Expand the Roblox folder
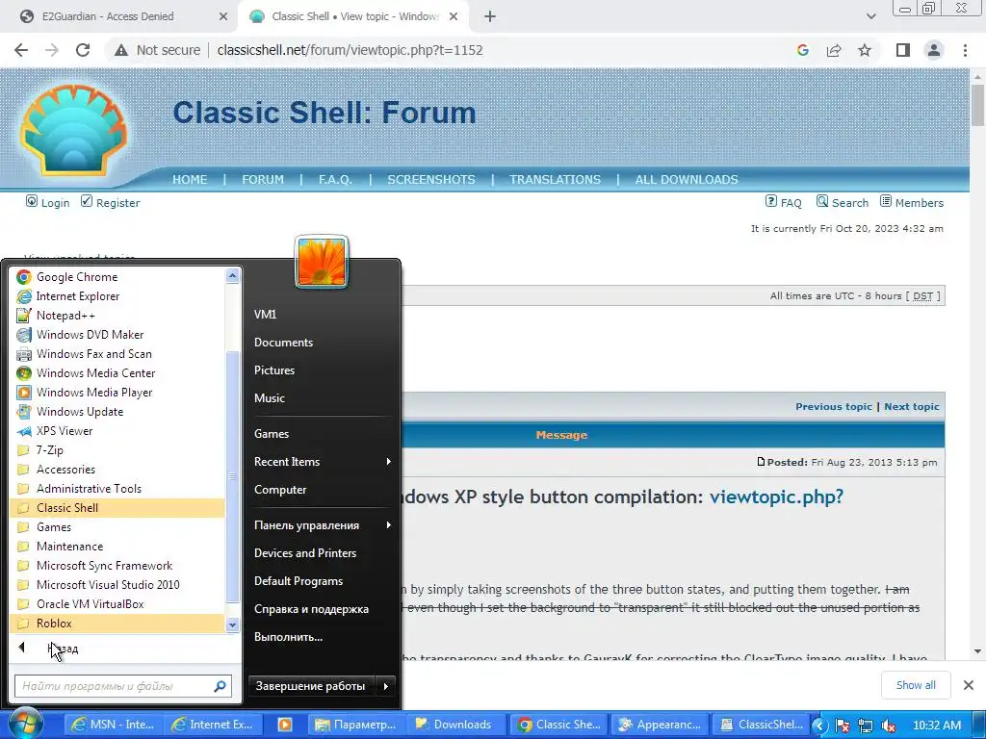The height and width of the screenshot is (739, 986). click(117, 624)
